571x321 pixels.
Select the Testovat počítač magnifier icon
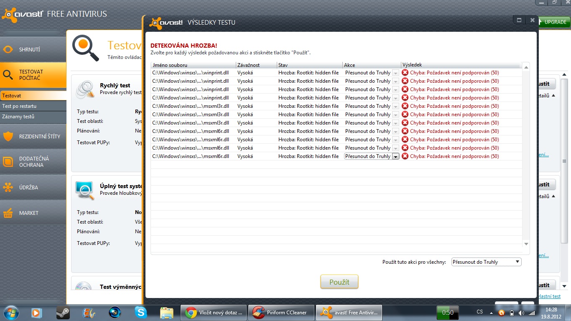point(8,75)
